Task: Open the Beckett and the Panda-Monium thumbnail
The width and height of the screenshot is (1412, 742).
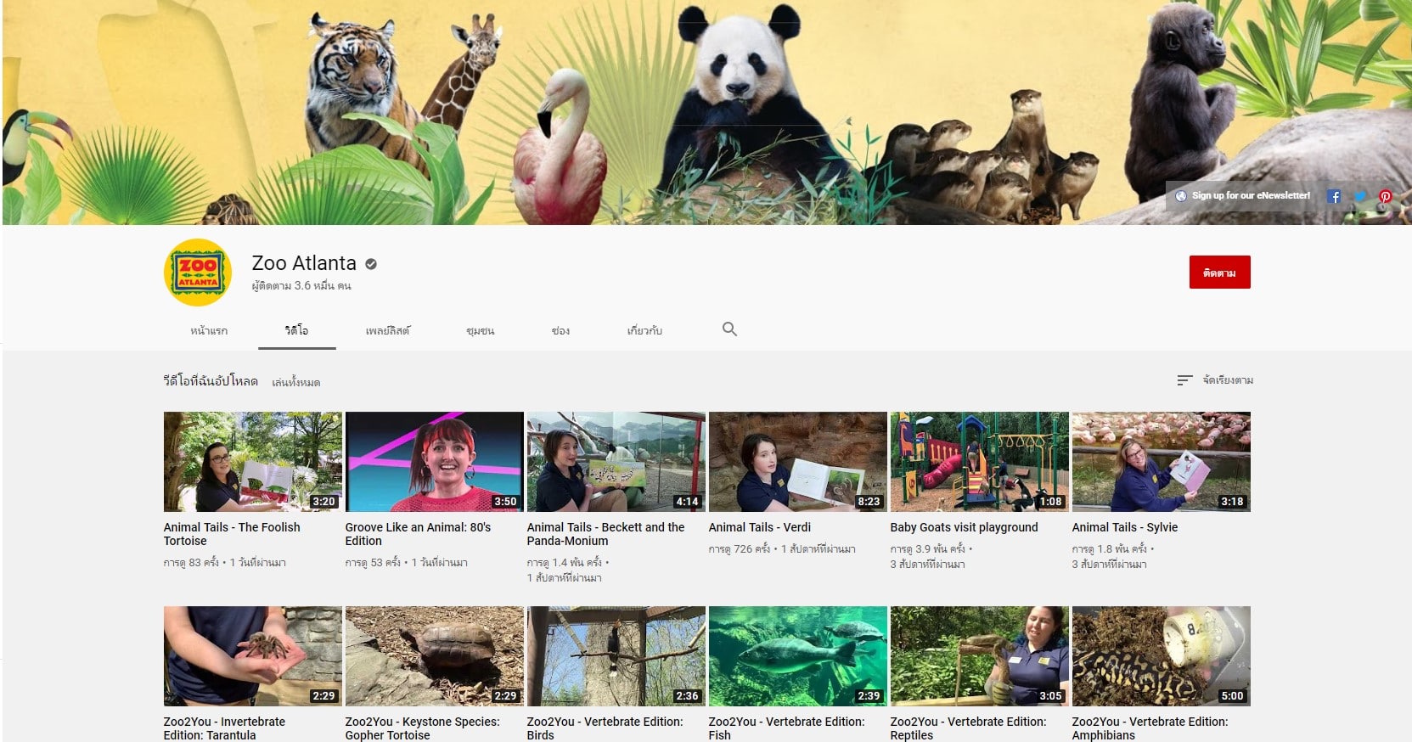Action: 616,462
